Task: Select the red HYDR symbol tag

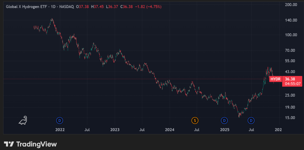Action: click(x=275, y=79)
